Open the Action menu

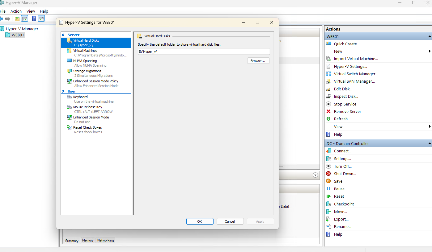click(16, 11)
